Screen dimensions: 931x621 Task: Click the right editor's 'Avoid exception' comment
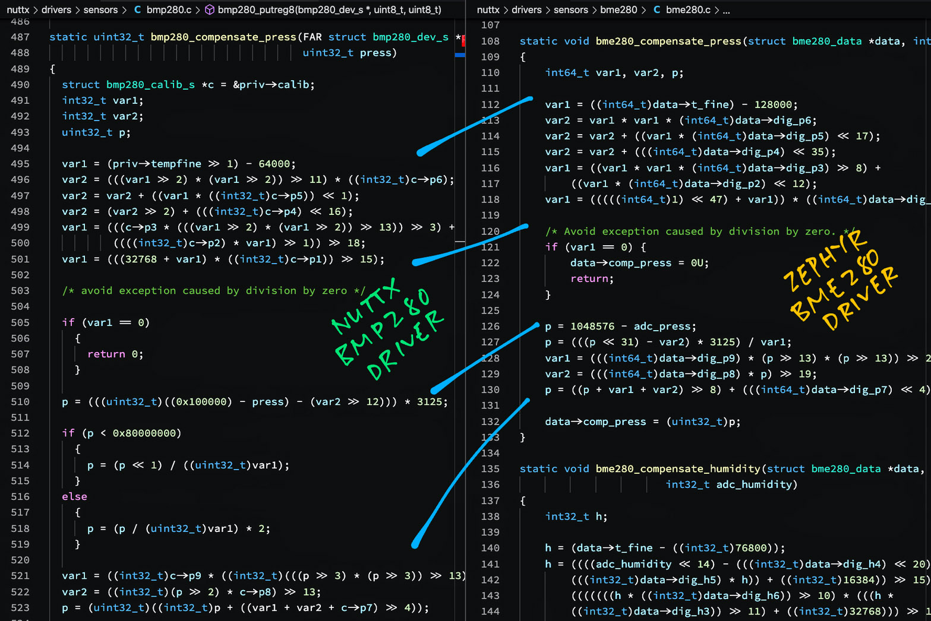tap(701, 232)
